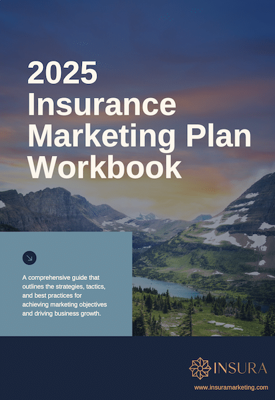Click the "and best practices for" line
275x400 pixels.
coord(52,295)
